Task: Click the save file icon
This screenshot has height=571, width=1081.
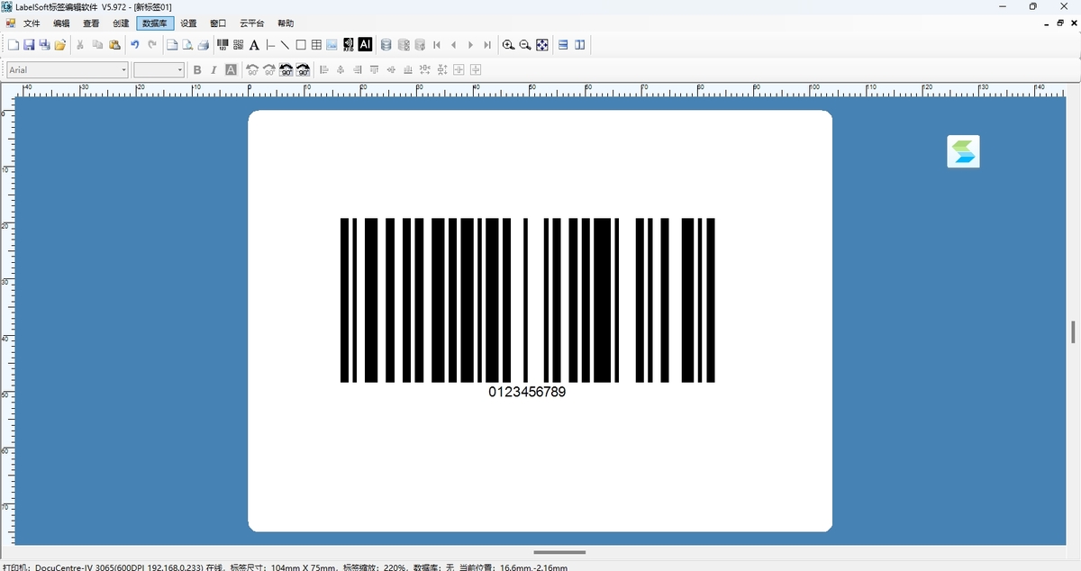Action: pos(29,45)
